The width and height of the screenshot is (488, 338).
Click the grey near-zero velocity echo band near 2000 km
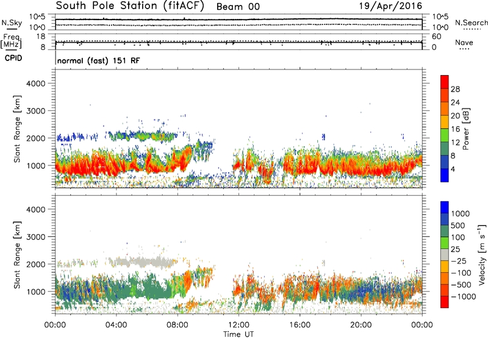tap(142, 262)
